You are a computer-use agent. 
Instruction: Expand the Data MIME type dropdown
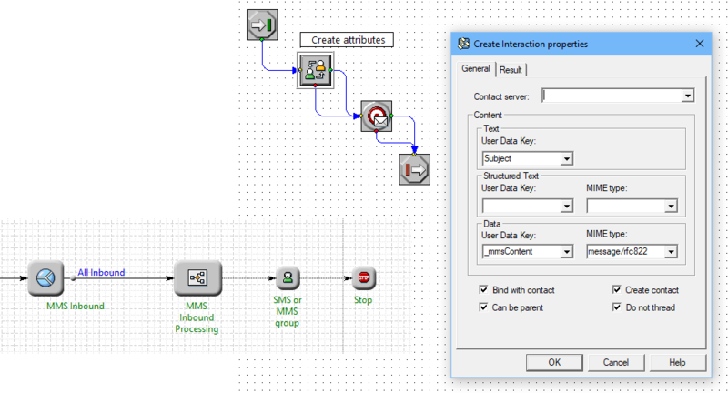(670, 252)
